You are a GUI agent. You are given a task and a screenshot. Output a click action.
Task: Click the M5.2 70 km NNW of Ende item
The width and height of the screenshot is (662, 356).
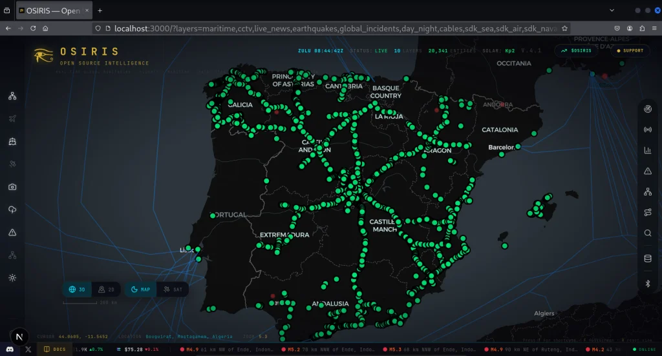[x=328, y=350]
